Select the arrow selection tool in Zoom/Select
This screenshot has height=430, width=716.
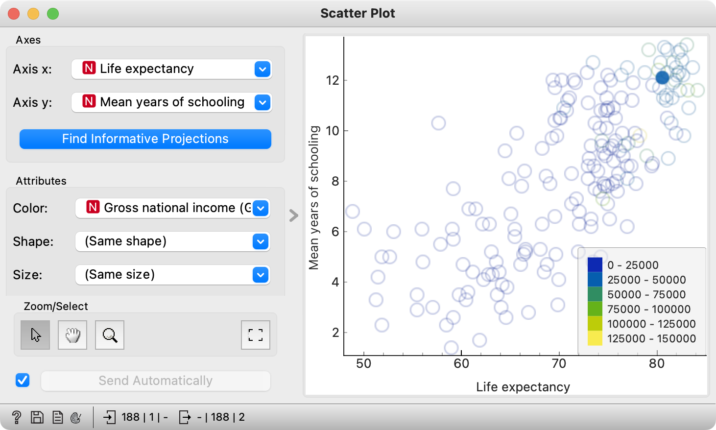coord(35,335)
